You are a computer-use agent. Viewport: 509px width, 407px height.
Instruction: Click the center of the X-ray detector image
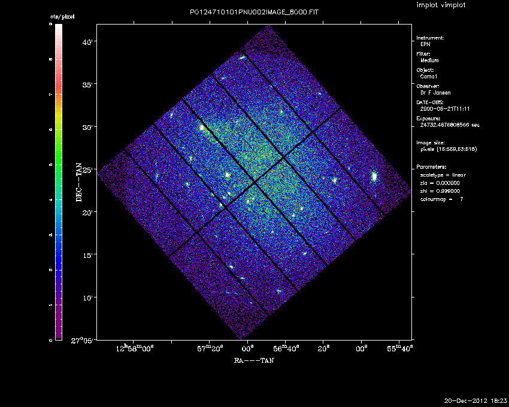[x=255, y=182]
